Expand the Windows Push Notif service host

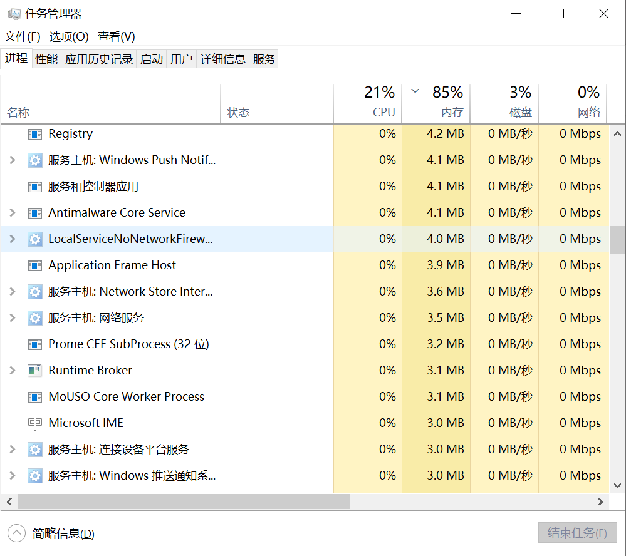click(13, 160)
